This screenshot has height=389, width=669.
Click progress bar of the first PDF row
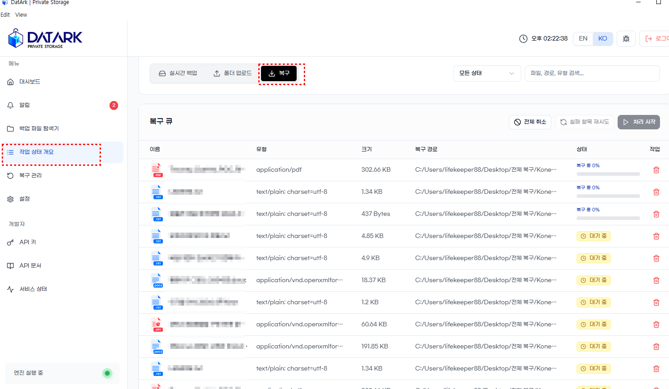608,174
